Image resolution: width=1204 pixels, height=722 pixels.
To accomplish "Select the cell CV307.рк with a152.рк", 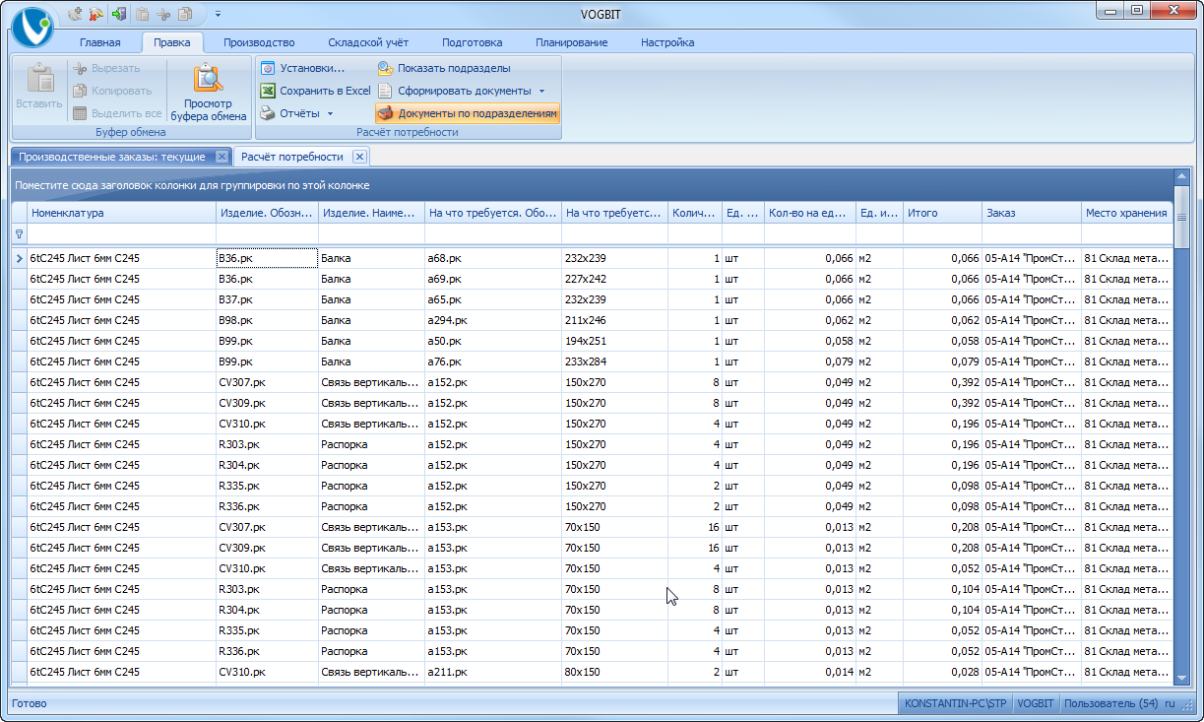I will (x=267, y=382).
